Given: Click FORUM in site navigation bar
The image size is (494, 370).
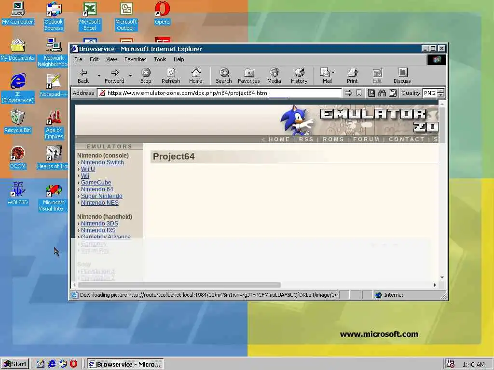Looking at the screenshot, I should (x=366, y=139).
